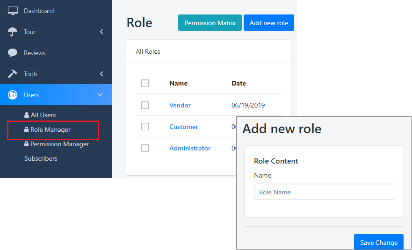Expand the Tour menu chevron
The width and height of the screenshot is (412, 250).
(101, 32)
